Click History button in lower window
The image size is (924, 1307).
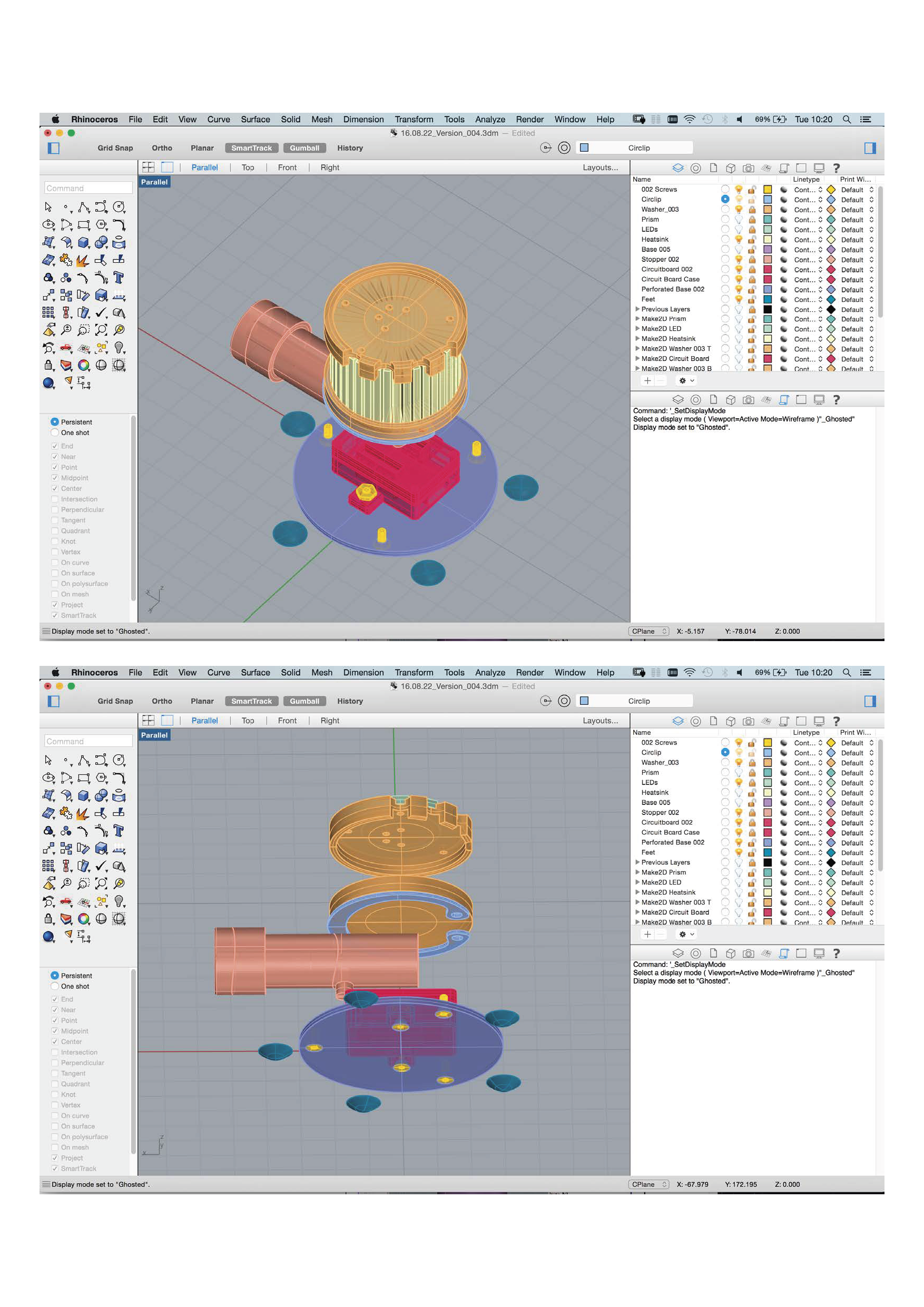(350, 701)
